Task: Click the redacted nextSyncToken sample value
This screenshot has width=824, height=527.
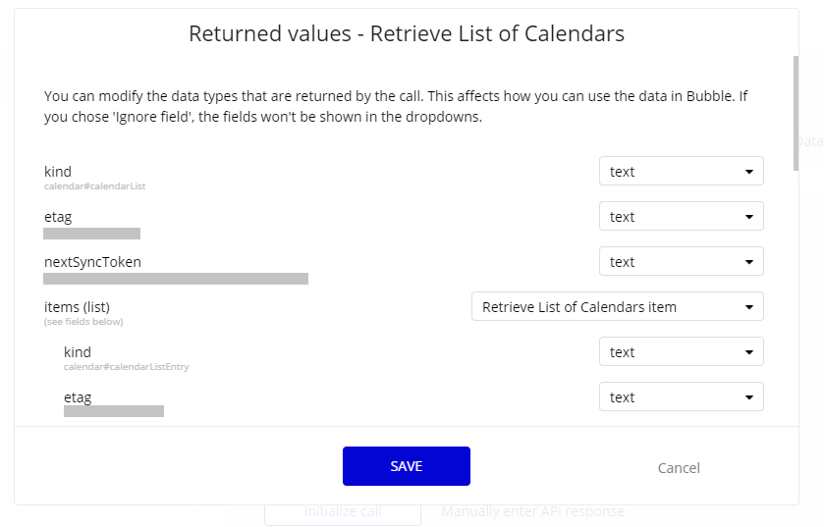Action: coord(176,279)
